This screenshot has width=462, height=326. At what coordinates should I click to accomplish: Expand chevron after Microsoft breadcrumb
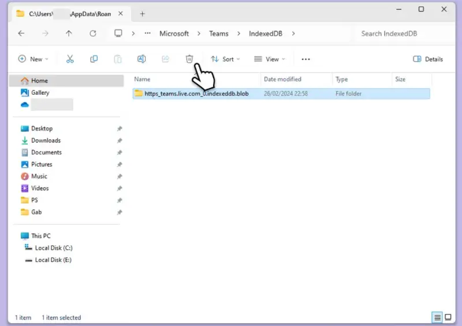click(x=199, y=34)
